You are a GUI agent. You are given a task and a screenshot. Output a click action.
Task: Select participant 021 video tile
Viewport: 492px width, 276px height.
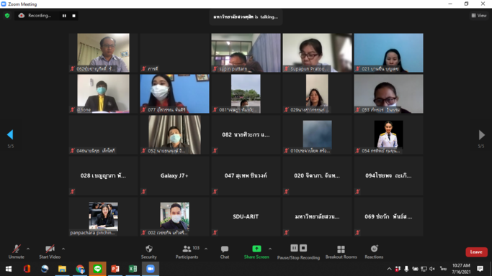(388, 53)
